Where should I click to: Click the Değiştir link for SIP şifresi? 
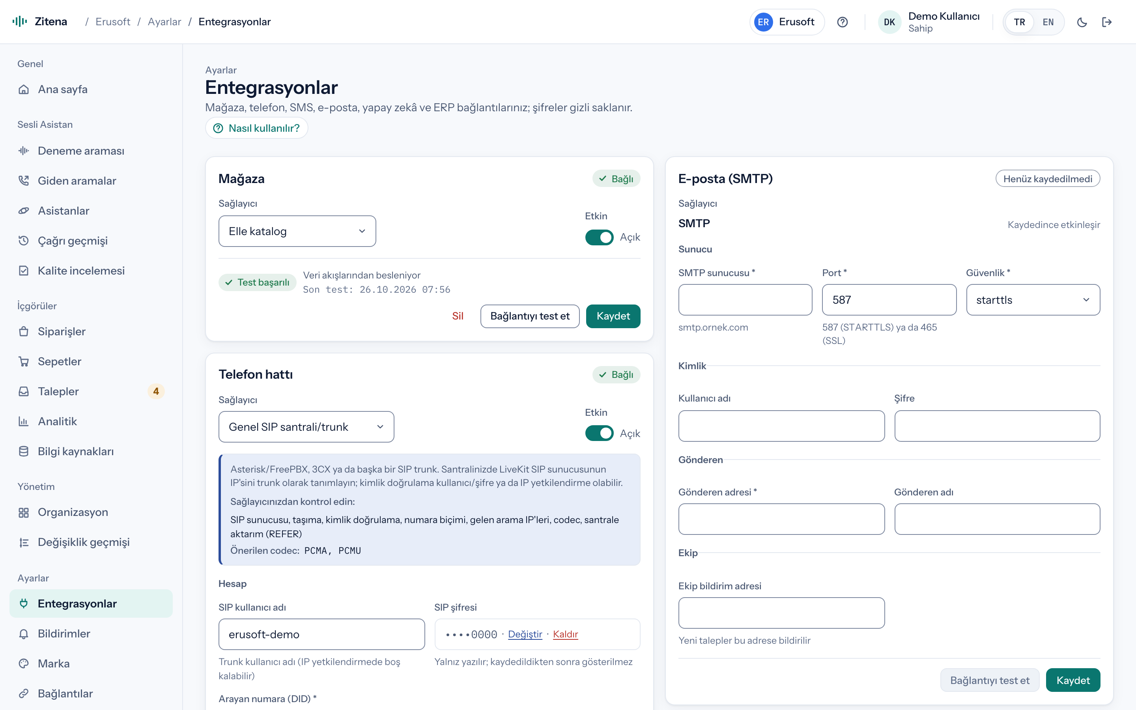point(525,634)
